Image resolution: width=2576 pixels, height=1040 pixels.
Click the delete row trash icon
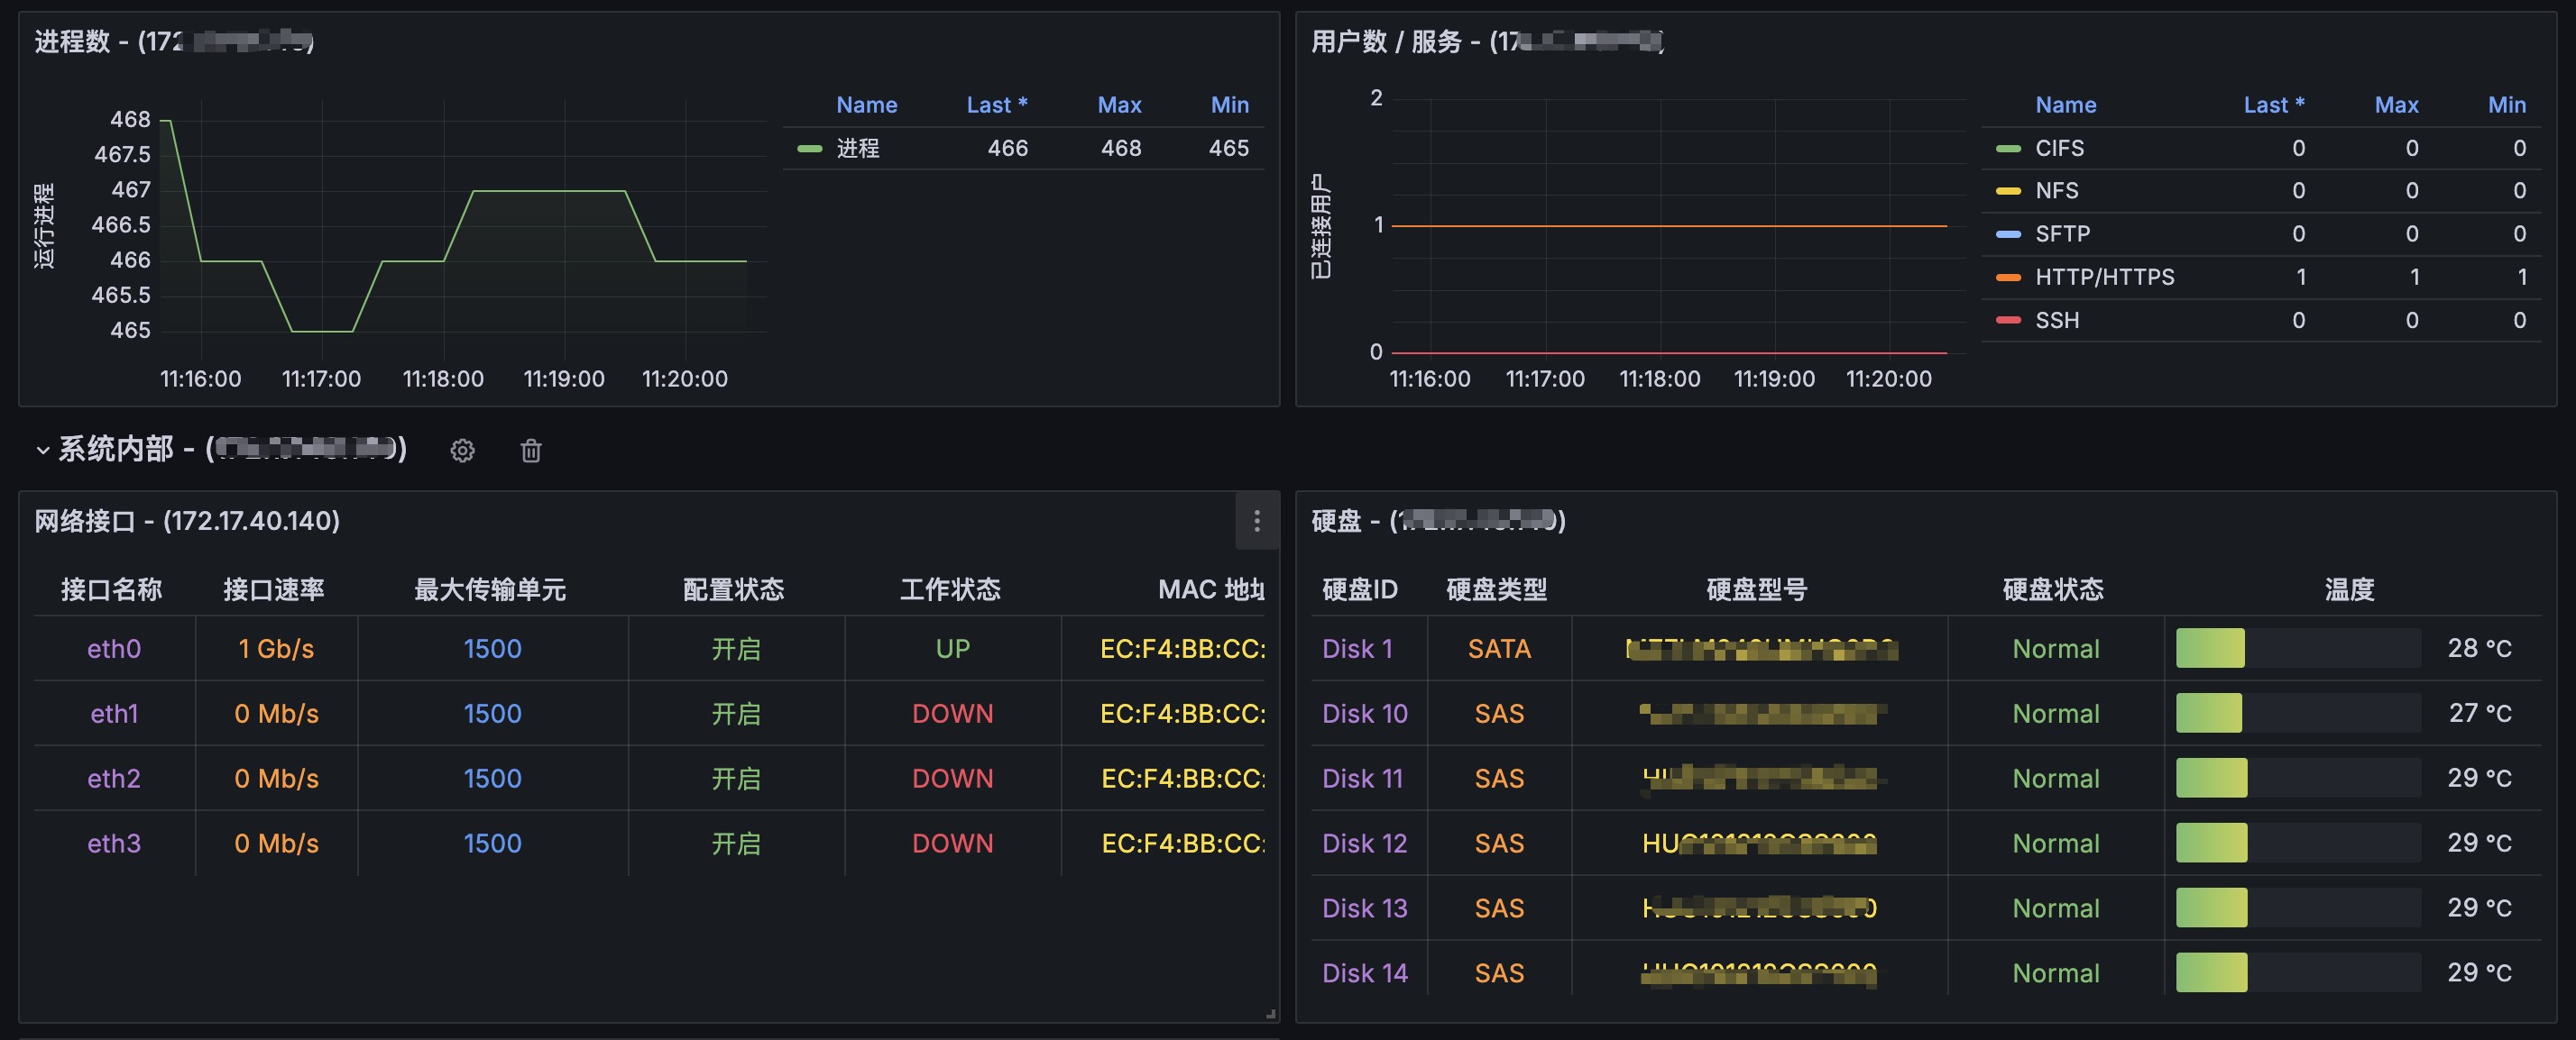pos(531,451)
